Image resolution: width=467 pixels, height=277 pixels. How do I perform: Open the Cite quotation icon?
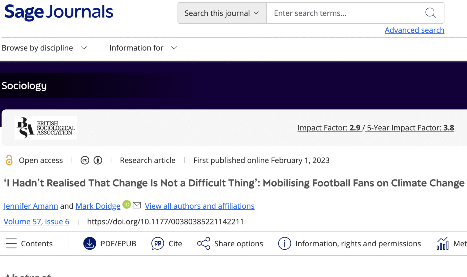click(x=158, y=243)
